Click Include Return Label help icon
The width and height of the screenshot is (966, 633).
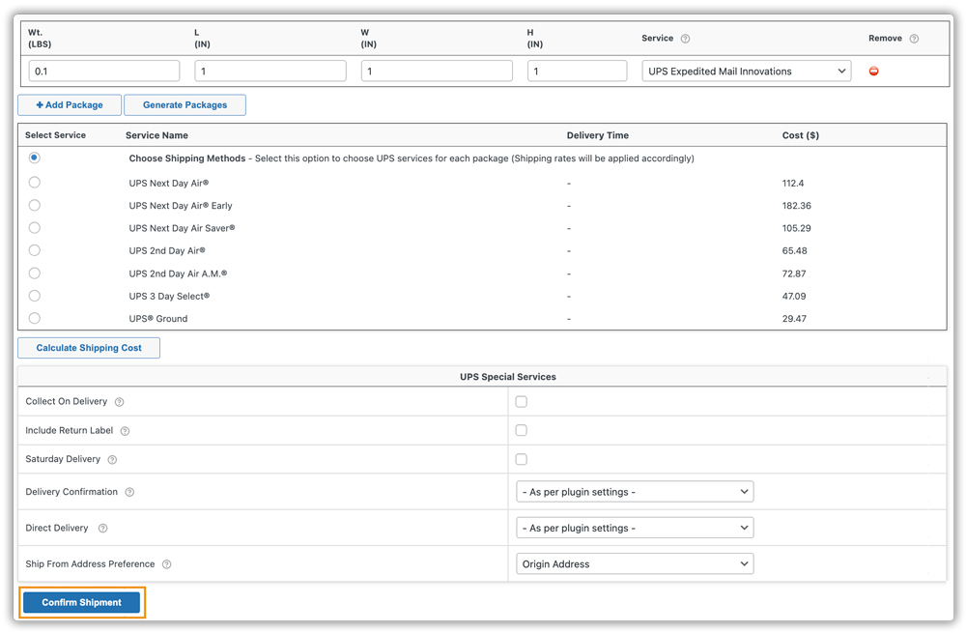125,431
